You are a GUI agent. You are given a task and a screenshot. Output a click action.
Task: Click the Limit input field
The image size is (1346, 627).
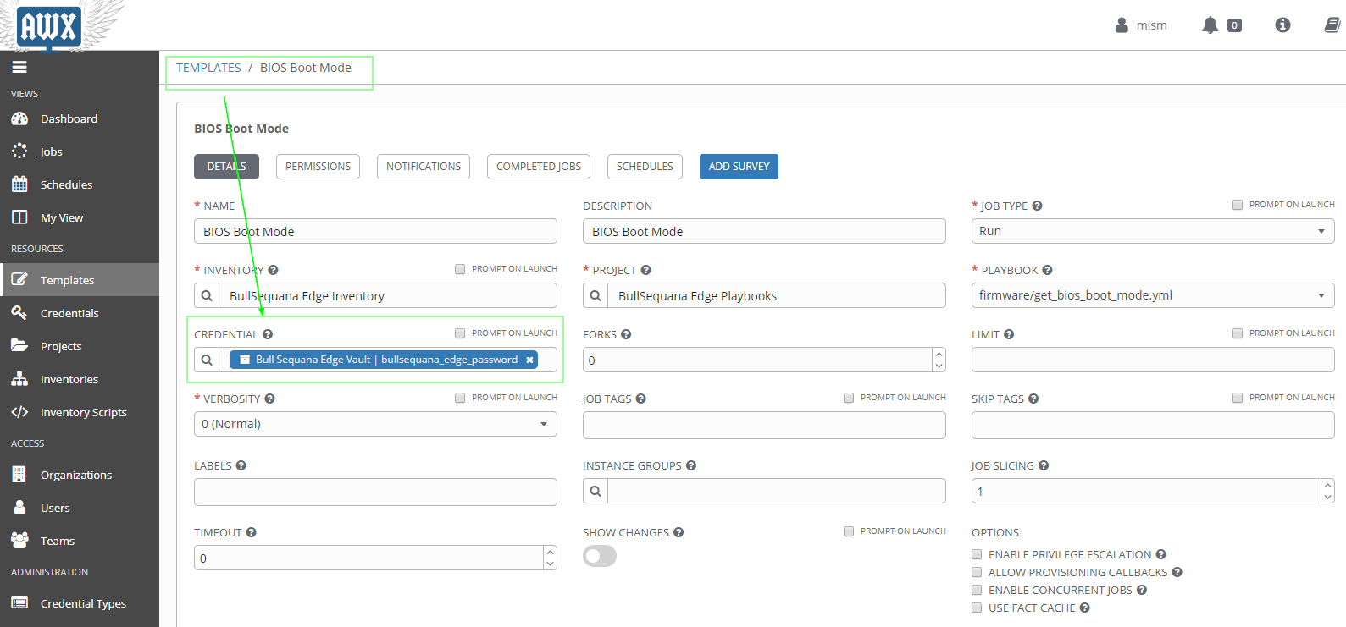[1153, 360]
